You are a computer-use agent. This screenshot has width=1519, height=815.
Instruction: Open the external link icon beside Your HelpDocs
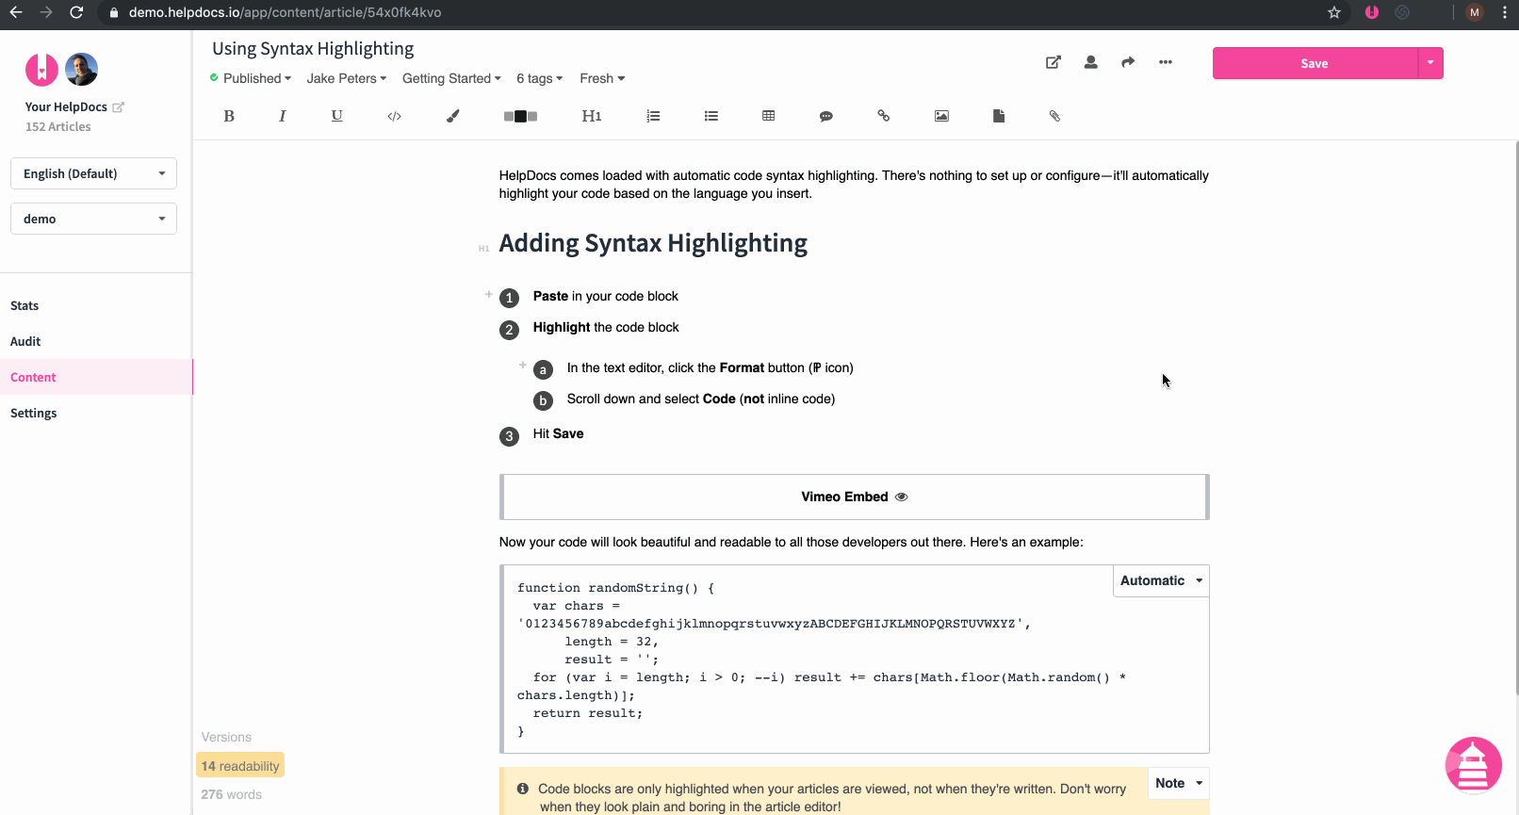pyautogui.click(x=118, y=107)
